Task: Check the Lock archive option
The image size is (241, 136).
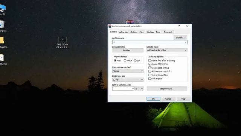Action: click(x=150, y=79)
